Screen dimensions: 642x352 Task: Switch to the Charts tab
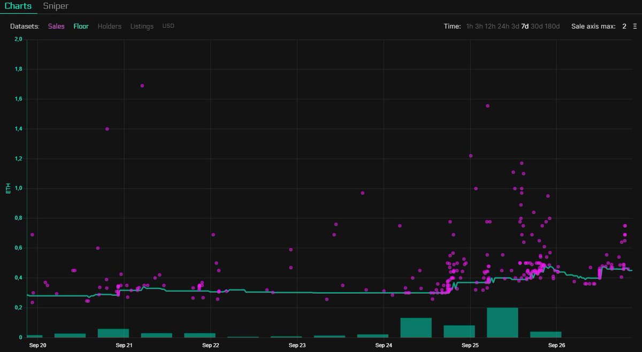pyautogui.click(x=18, y=6)
